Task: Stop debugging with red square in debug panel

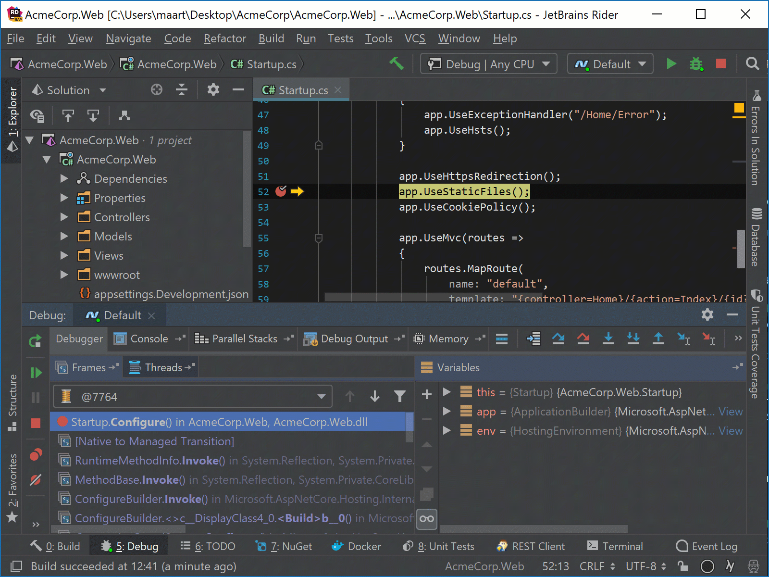Action: [36, 423]
